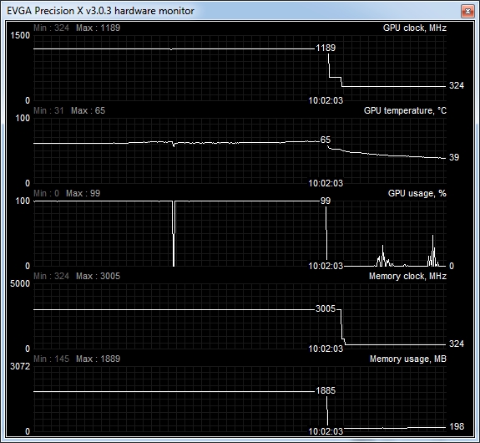Click the GPU usage 'Min : 0' text
Image resolution: width=480 pixels, height=443 pixels.
pos(46,193)
